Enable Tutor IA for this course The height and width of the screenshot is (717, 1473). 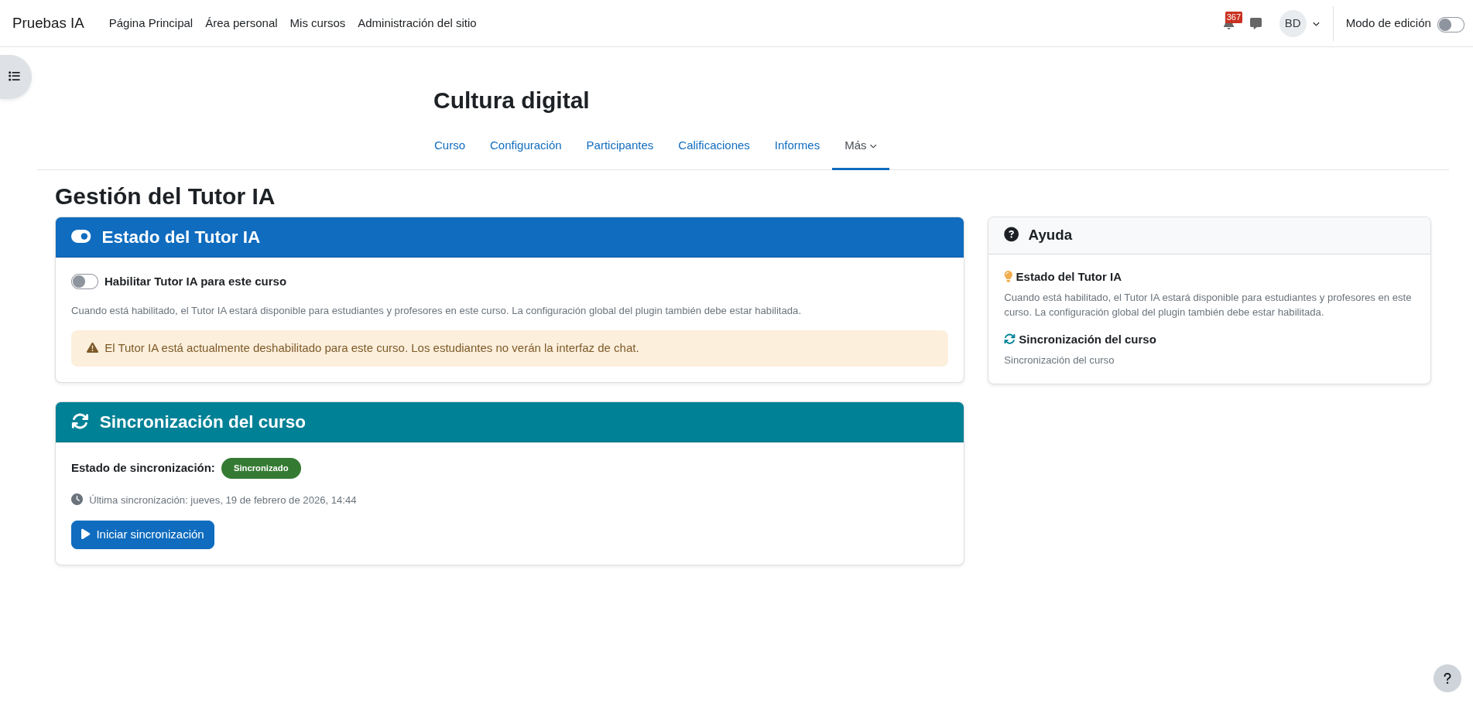pos(84,282)
